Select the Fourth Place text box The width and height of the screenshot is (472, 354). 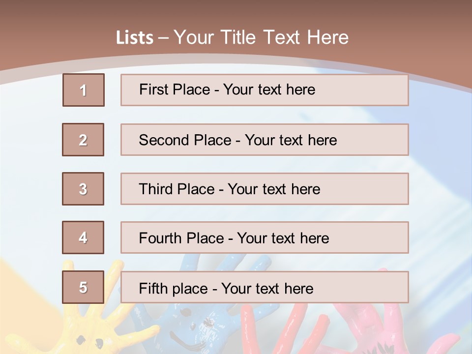point(265,238)
